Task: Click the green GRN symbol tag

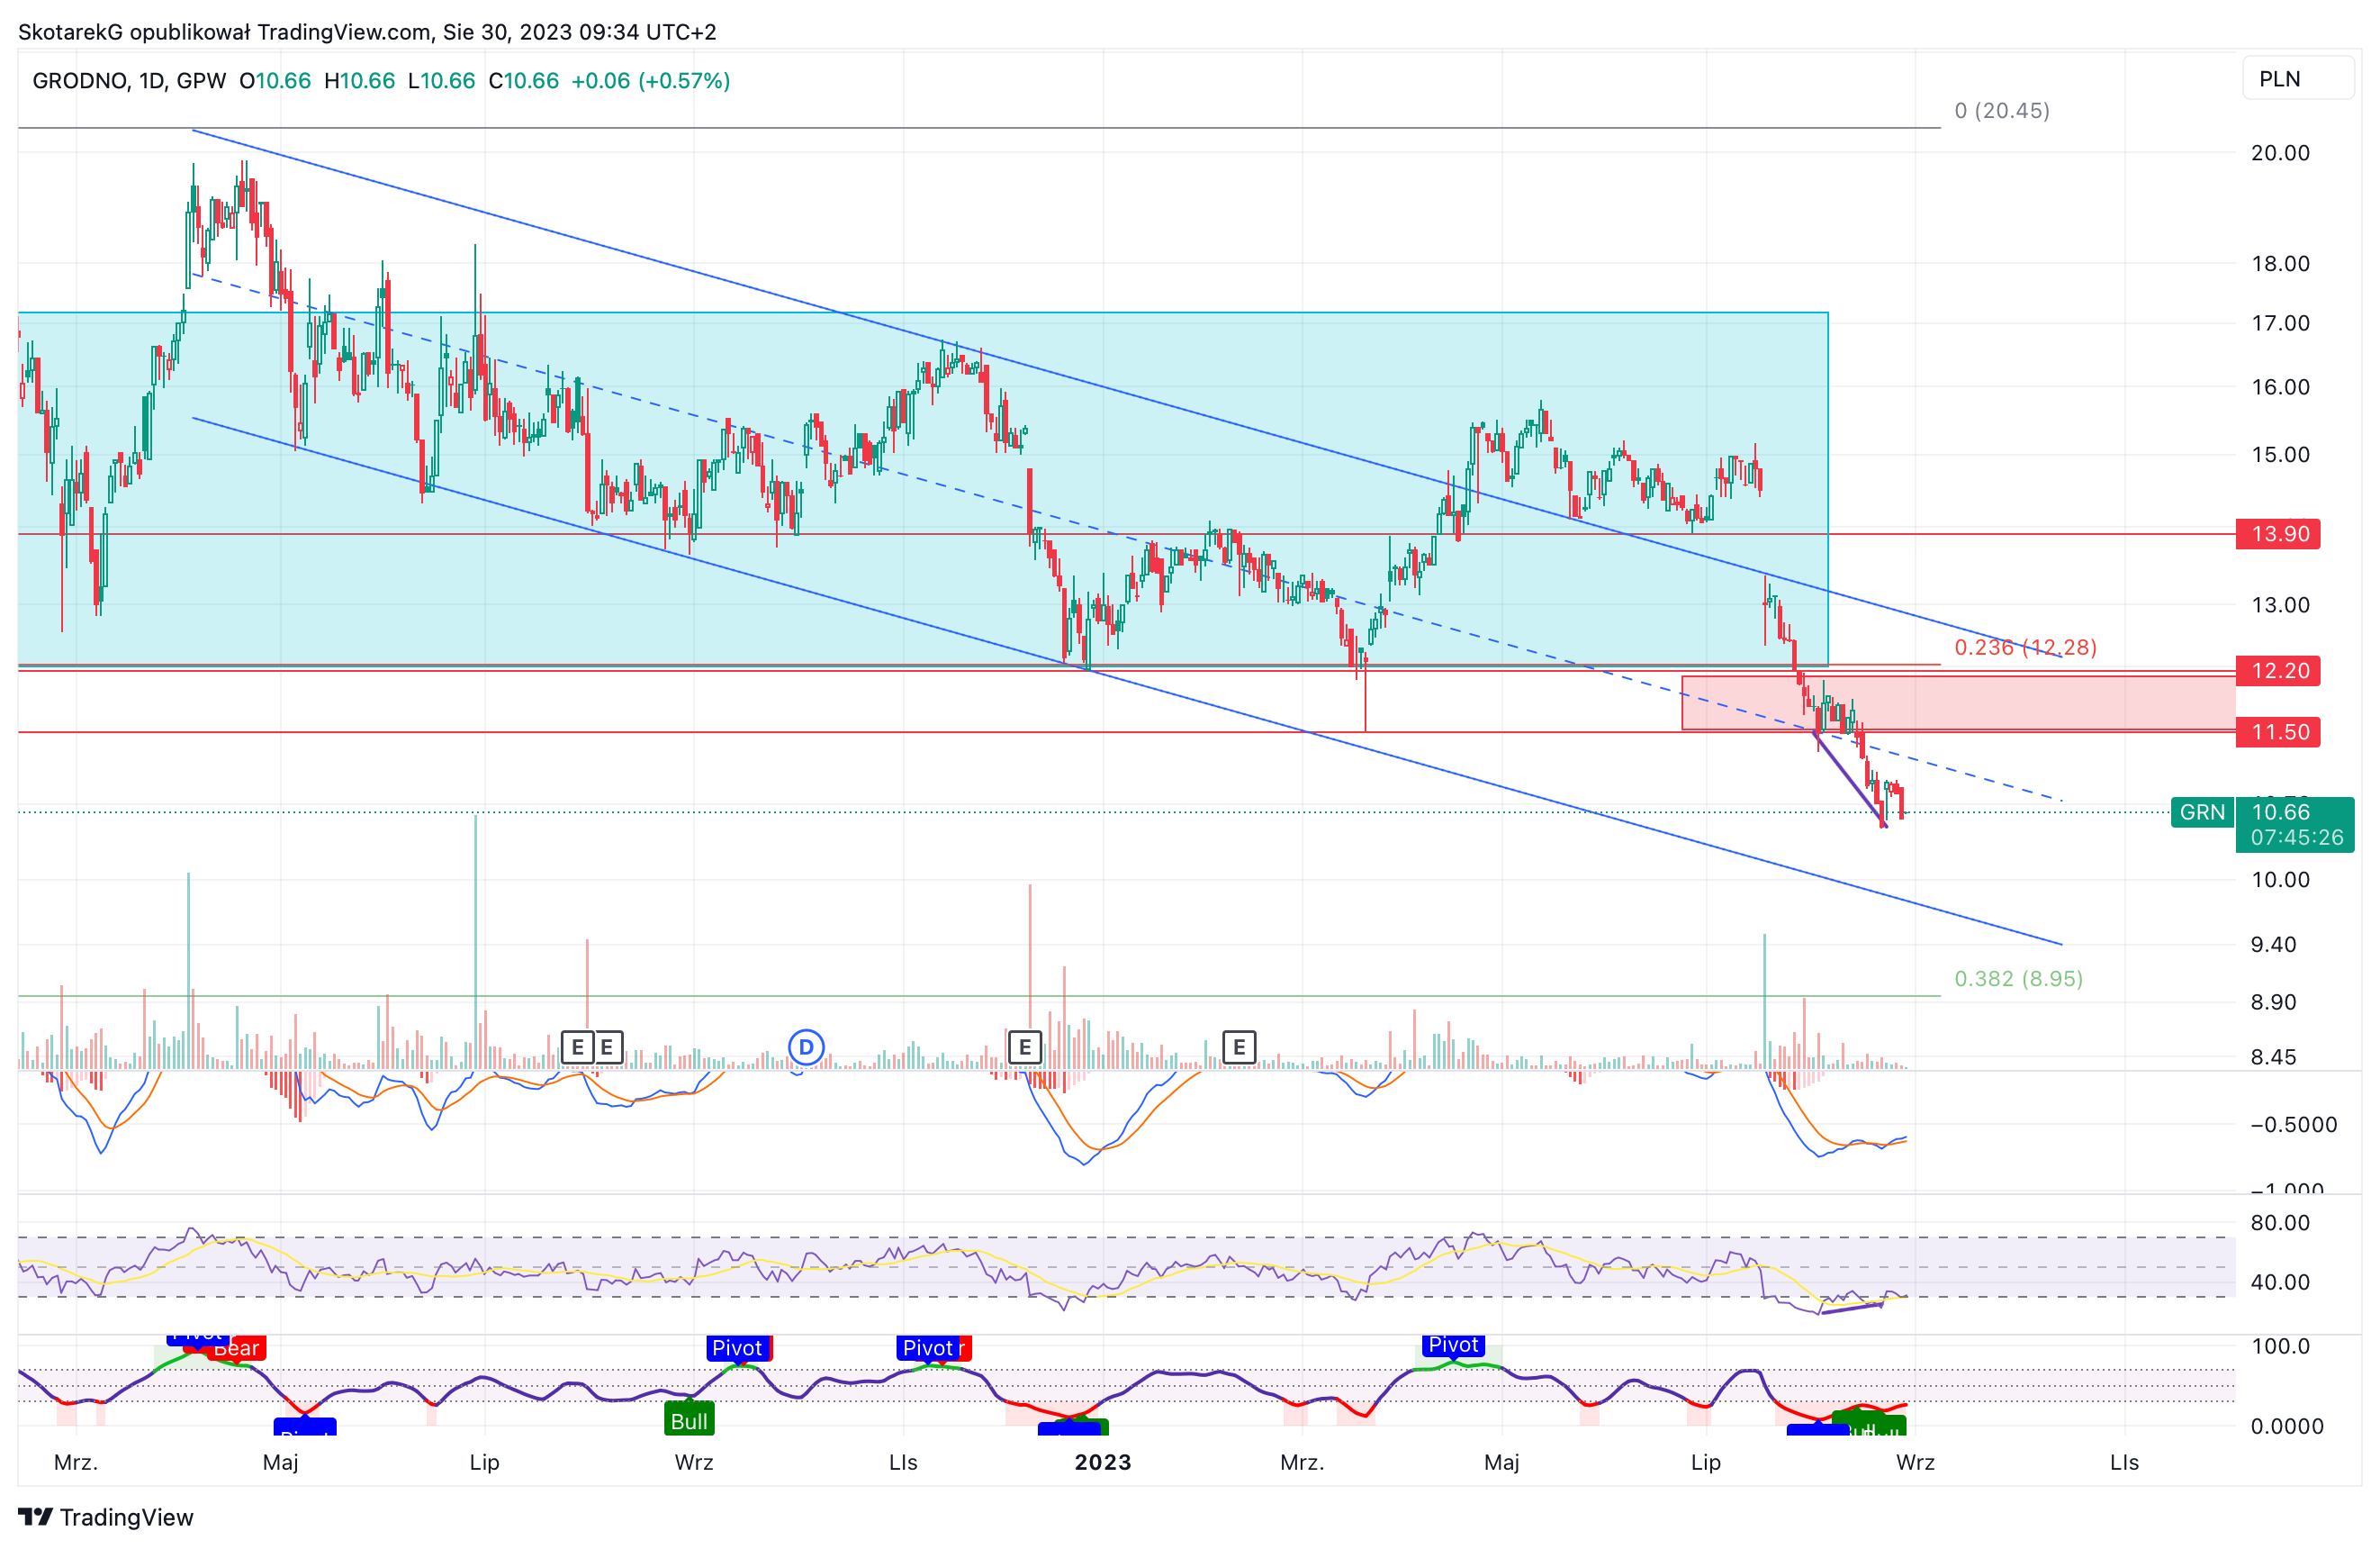Action: [x=2202, y=811]
